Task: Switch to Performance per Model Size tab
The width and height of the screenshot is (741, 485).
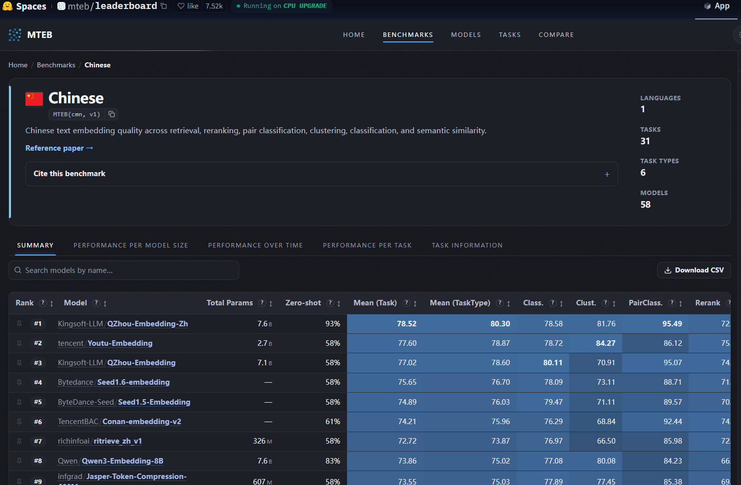Action: (x=131, y=245)
